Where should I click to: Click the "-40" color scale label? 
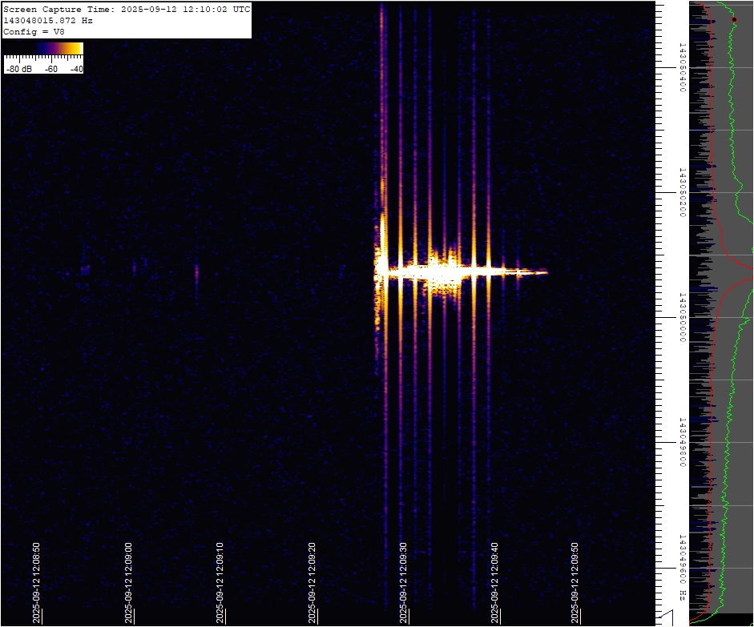(76, 69)
